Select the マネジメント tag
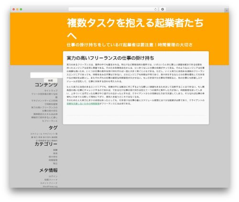The width and height of the screenshot is (239, 202). click(x=49, y=134)
